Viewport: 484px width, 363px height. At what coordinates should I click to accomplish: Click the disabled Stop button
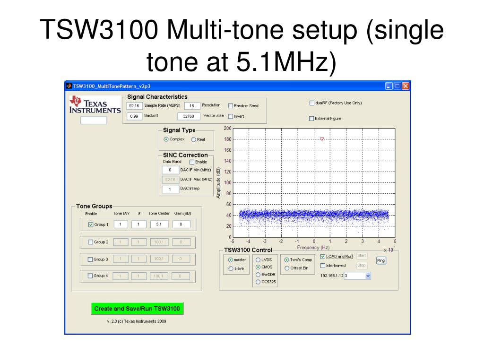coord(362,266)
